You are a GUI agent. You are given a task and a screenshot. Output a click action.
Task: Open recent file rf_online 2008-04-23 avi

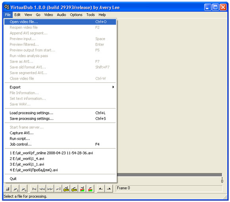pos(60,153)
